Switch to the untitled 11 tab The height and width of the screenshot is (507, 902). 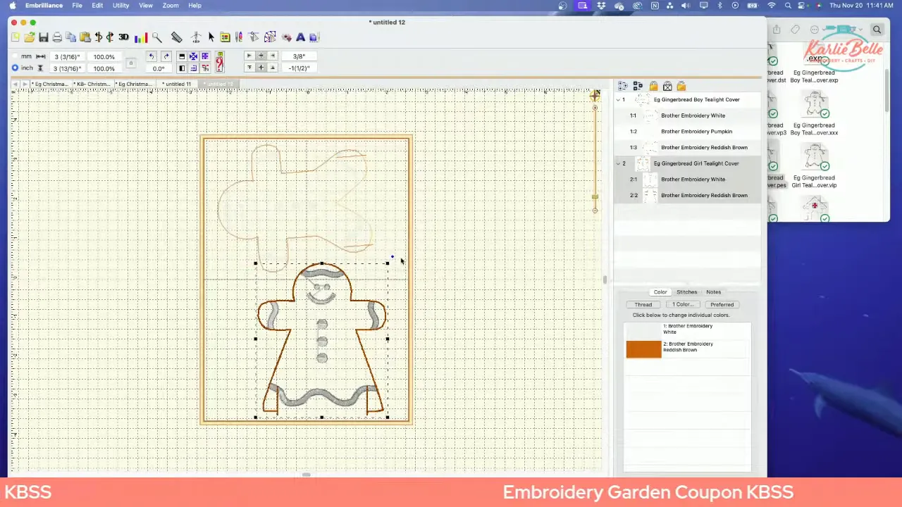tap(178, 84)
